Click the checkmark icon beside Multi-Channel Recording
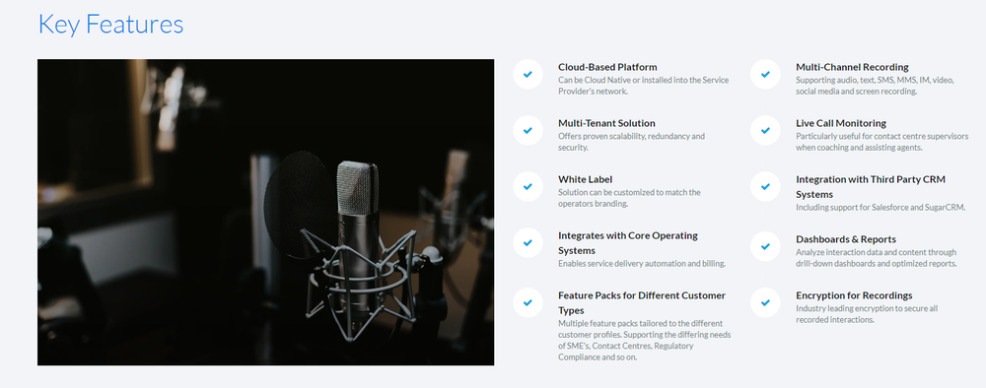 click(x=765, y=74)
